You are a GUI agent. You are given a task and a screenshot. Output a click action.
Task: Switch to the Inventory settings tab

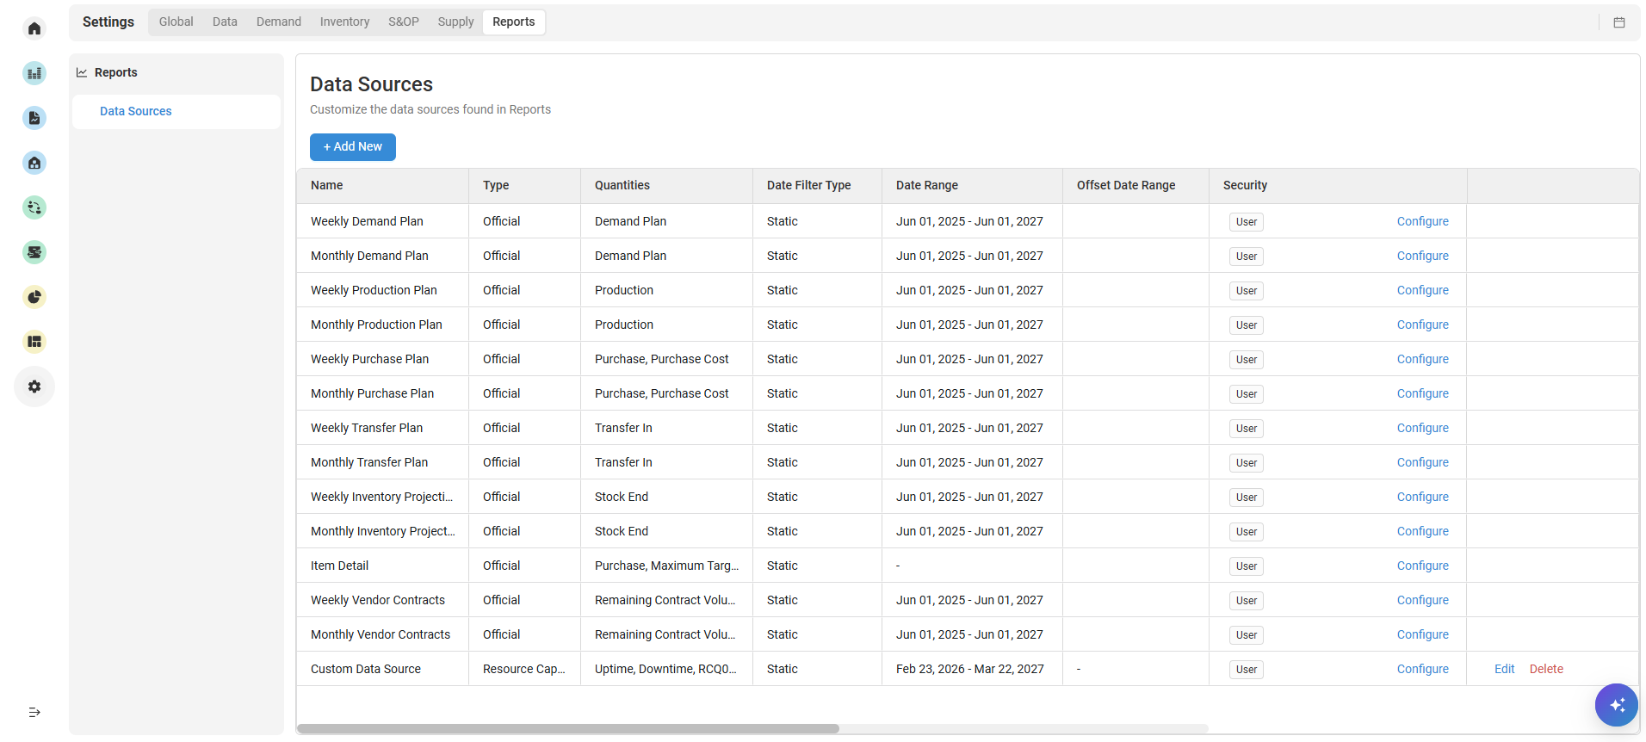pos(344,22)
